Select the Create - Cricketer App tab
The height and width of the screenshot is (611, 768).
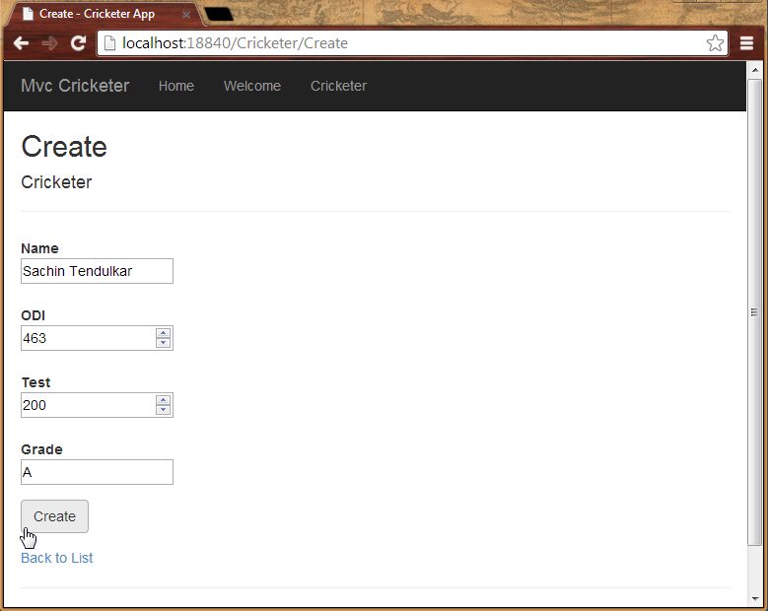pos(103,14)
